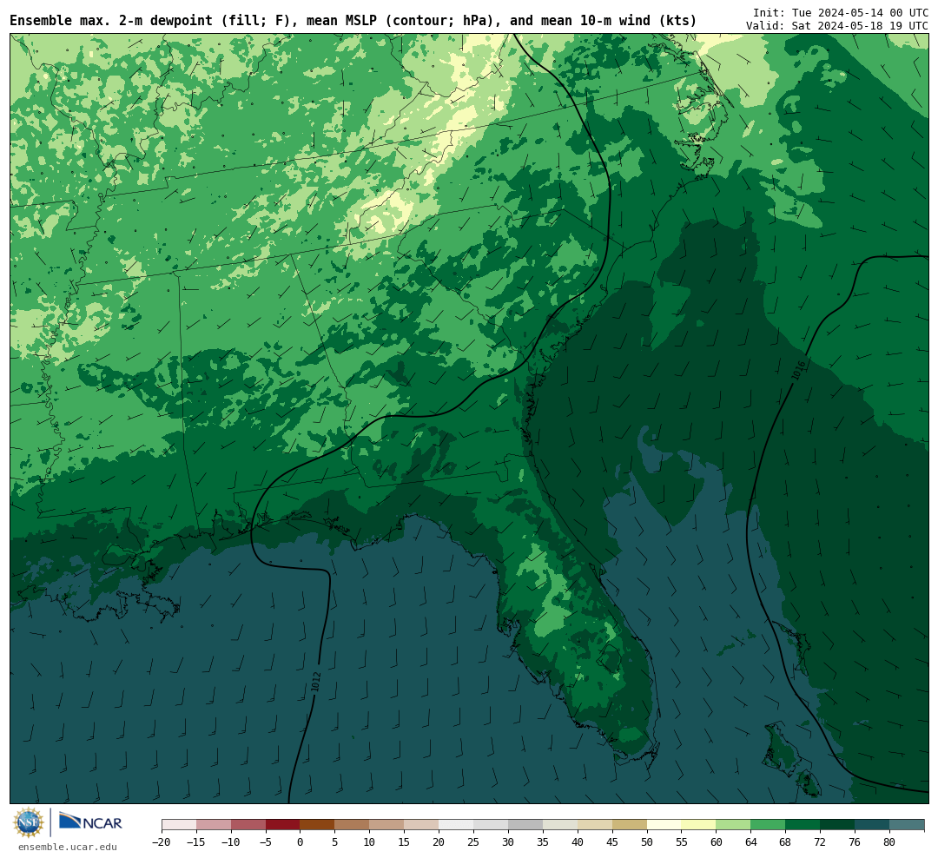Click the colorbar tick label -20

click(161, 841)
